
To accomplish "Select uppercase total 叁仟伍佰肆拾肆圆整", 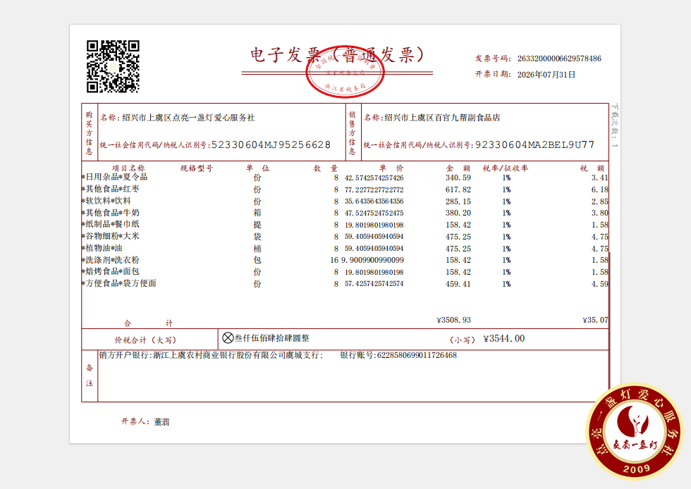I will coord(272,338).
